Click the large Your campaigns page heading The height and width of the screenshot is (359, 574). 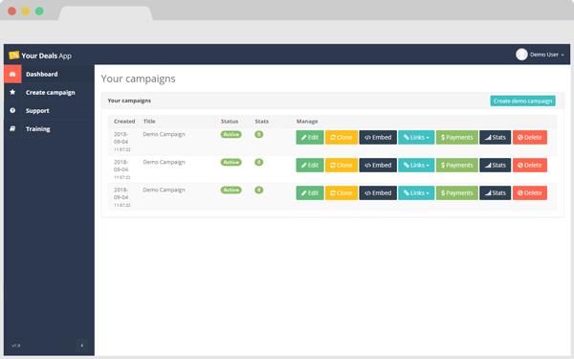[x=139, y=79]
